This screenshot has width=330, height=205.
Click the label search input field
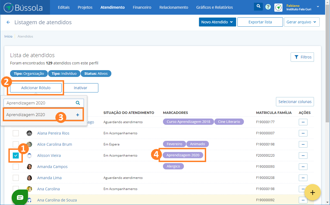(x=39, y=103)
